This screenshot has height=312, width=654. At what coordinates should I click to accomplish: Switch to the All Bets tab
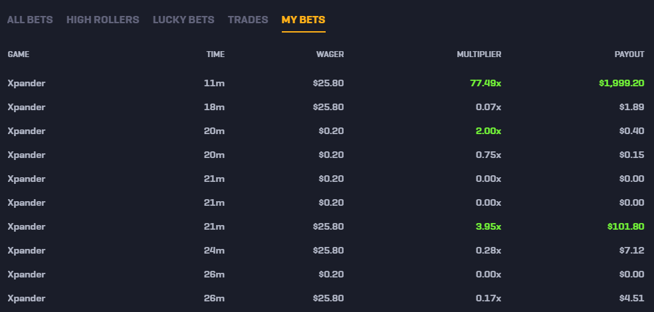point(30,19)
